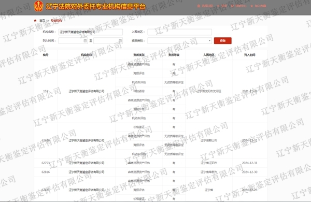Click 森林资源资产评估 in row 62816

[x=139, y=172]
